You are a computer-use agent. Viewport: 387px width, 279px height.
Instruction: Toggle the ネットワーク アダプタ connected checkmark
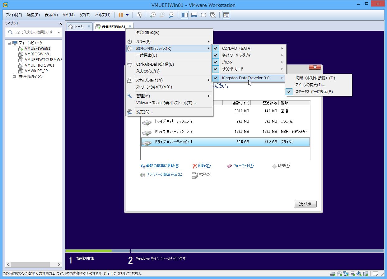pyautogui.click(x=216, y=55)
